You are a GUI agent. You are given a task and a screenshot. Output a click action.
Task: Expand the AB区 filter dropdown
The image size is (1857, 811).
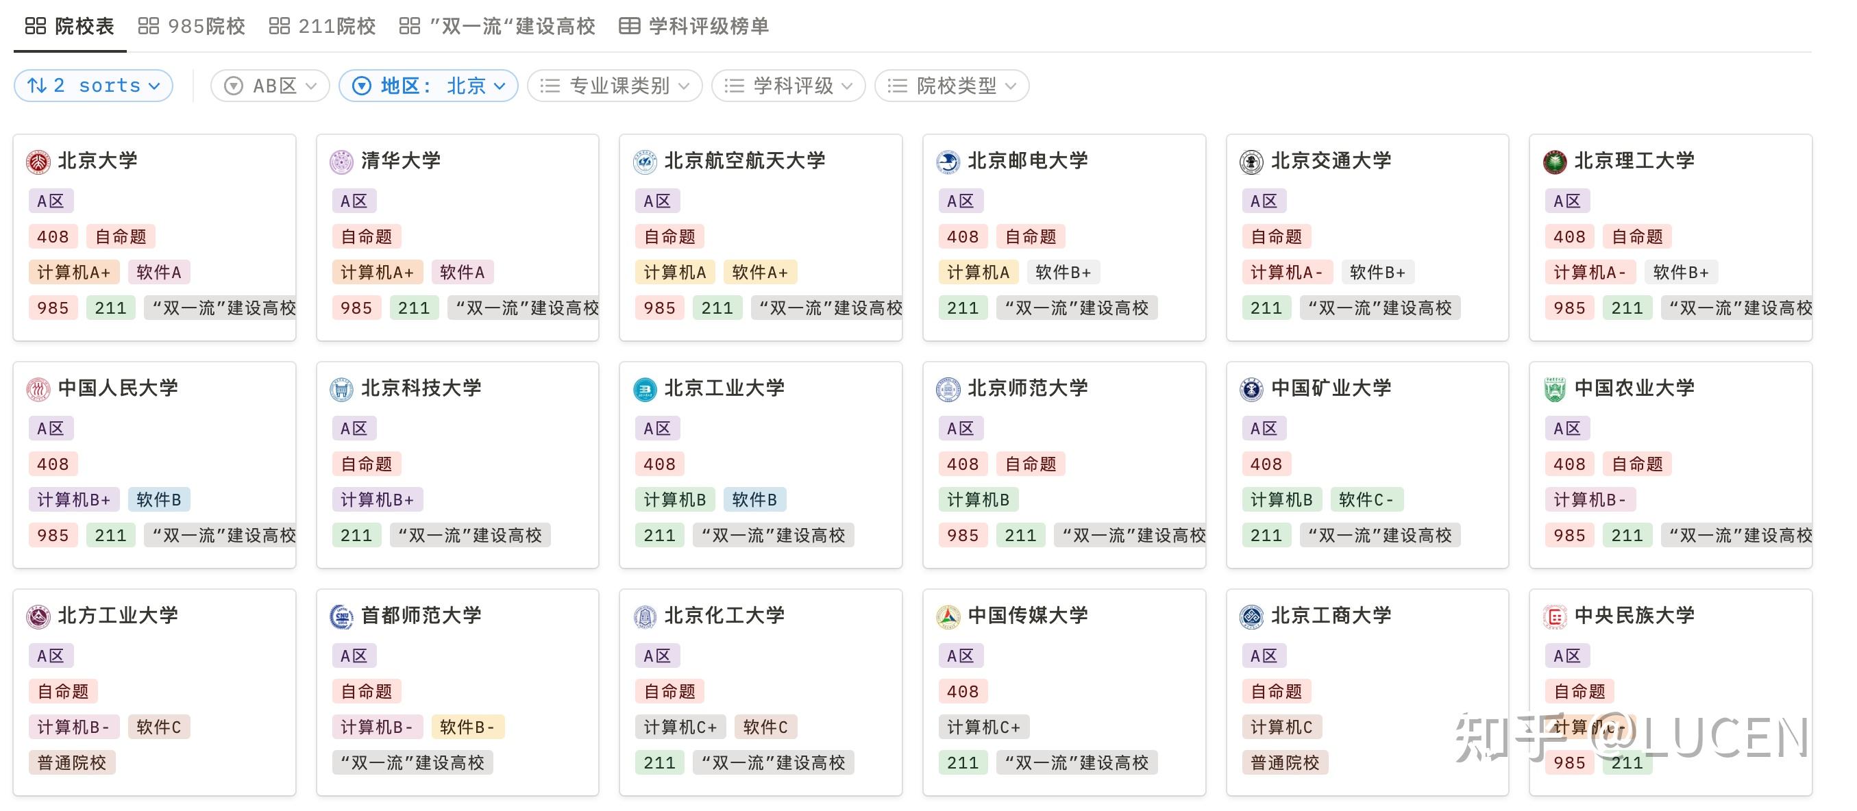click(x=269, y=86)
